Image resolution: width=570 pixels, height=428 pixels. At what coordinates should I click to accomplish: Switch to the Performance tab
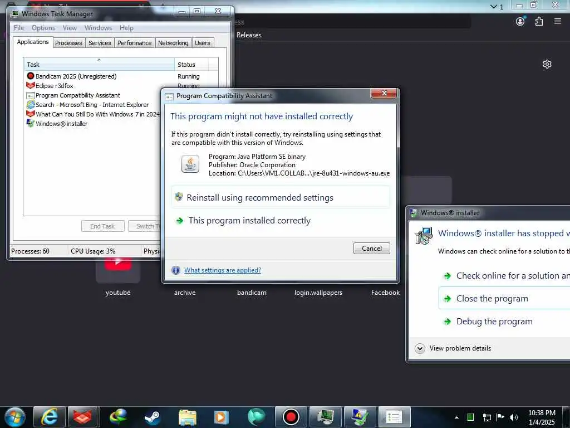135,43
